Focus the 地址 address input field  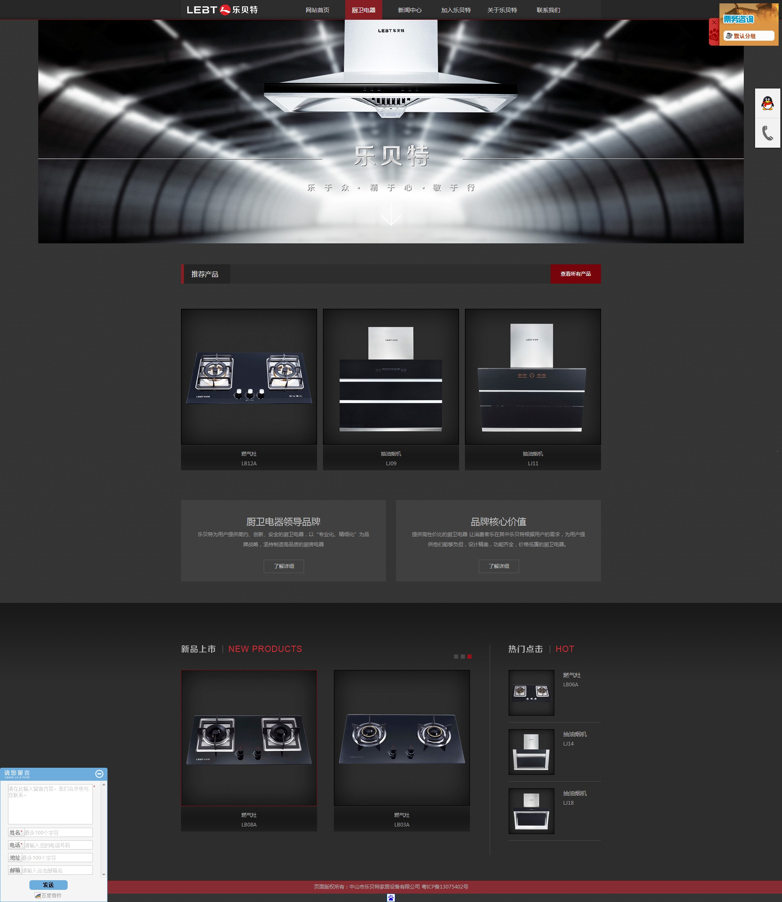[x=57, y=858]
